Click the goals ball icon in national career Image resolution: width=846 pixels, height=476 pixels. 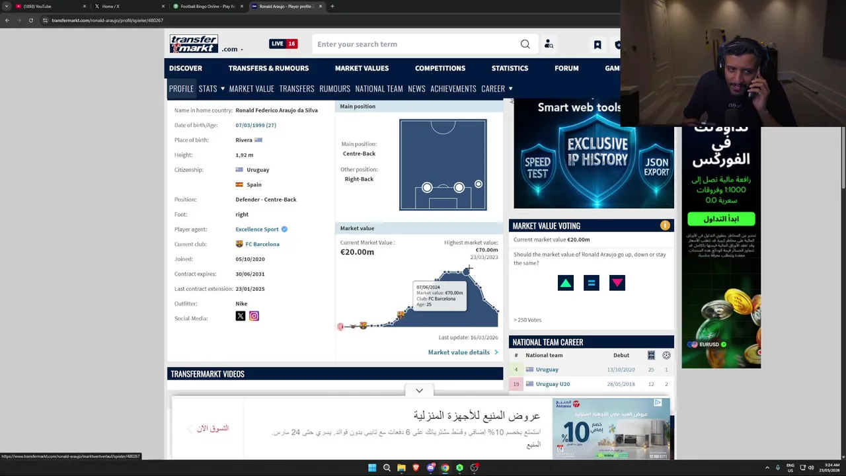[x=666, y=355]
